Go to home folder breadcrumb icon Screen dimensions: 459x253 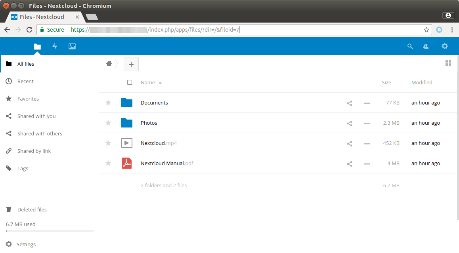(x=109, y=64)
